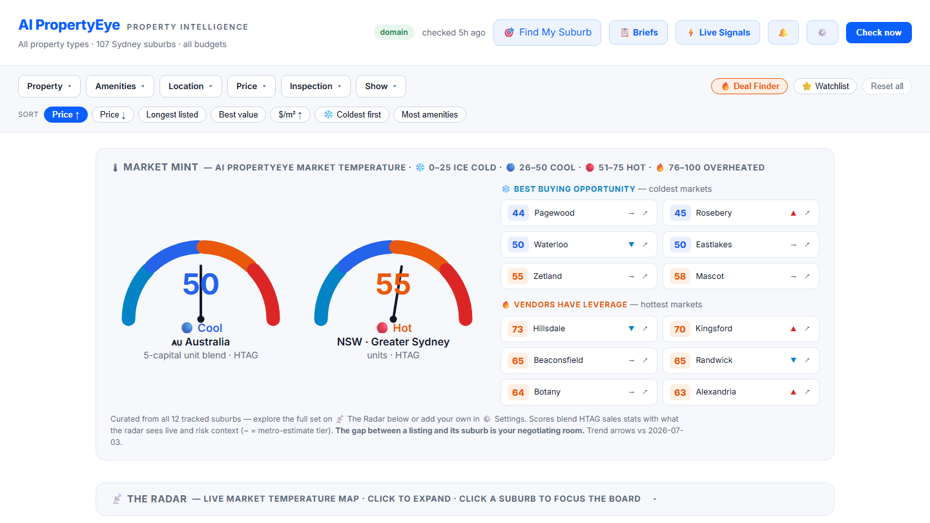Open external link arrow for Hillsdale
This screenshot has height=523, width=930.
(645, 329)
